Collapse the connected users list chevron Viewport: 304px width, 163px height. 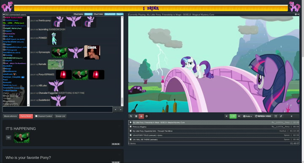pyautogui.click(x=4, y=14)
